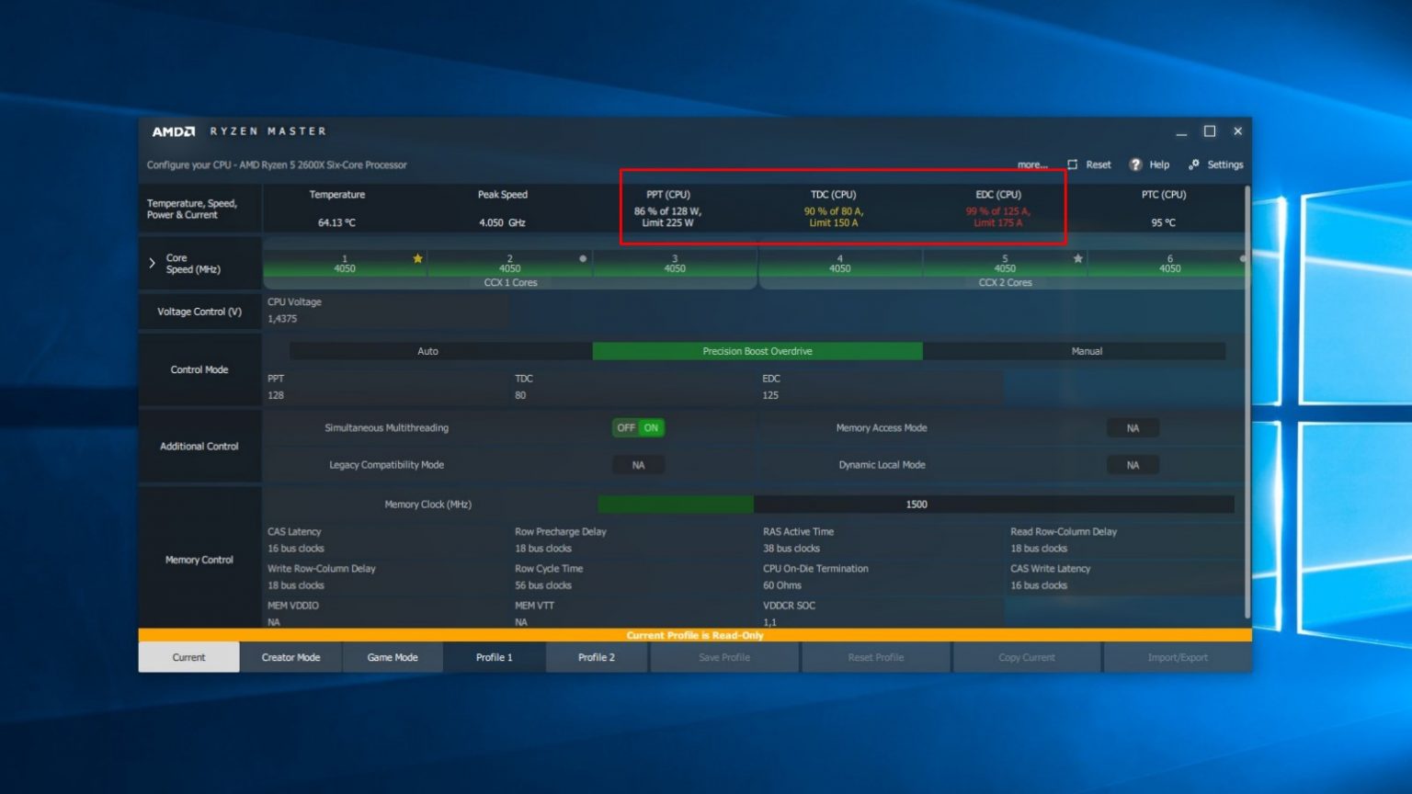Click the Copy Current button

click(1027, 657)
